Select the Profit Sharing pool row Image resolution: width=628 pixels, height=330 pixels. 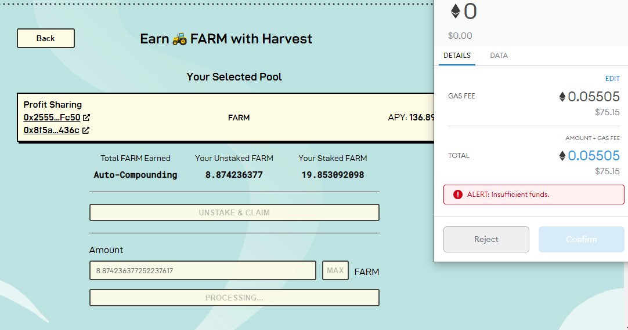(225, 118)
